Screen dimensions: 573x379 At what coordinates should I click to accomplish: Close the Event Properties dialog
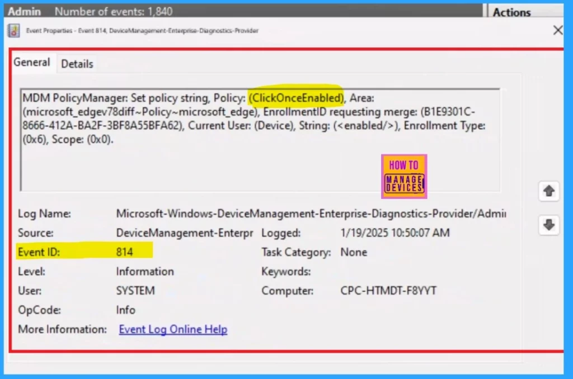[558, 30]
